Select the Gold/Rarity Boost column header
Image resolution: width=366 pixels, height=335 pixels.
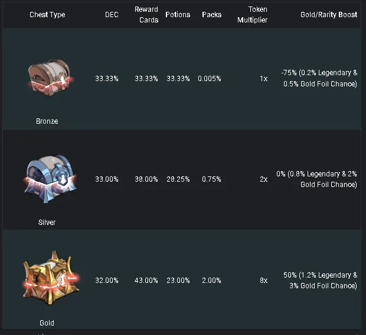pyautogui.click(x=329, y=15)
